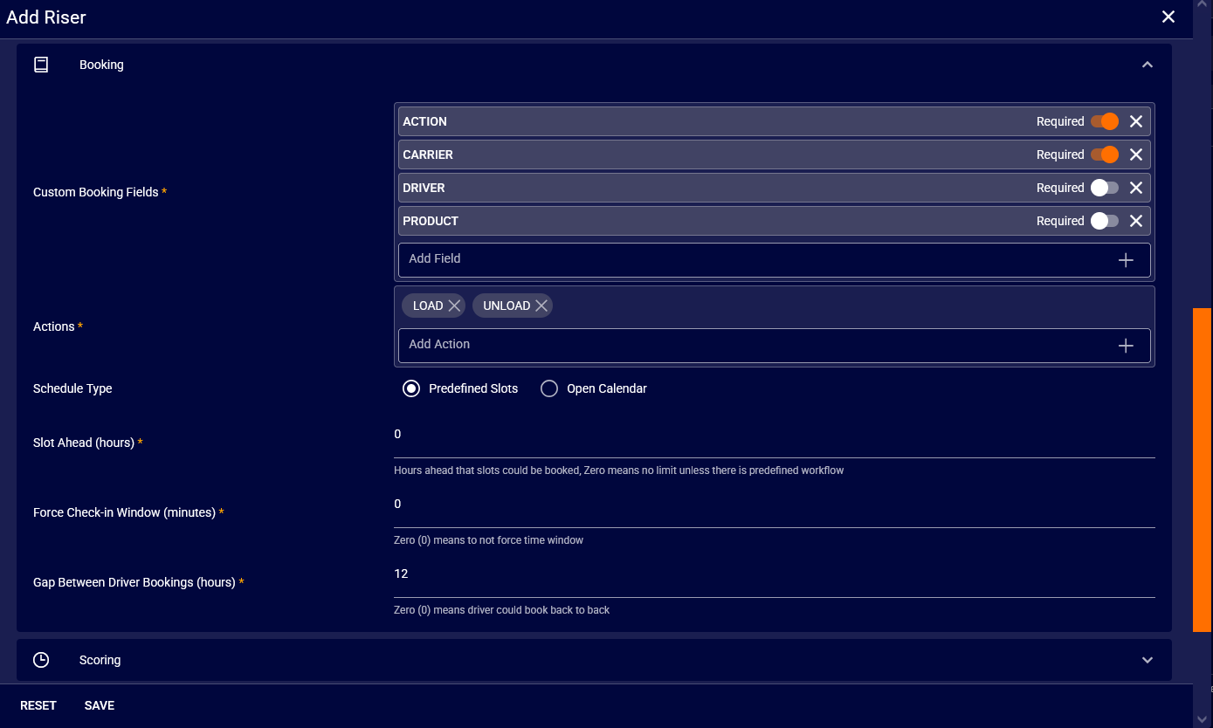This screenshot has width=1213, height=728.
Task: Select Predefined Slots schedule type
Action: coord(411,388)
